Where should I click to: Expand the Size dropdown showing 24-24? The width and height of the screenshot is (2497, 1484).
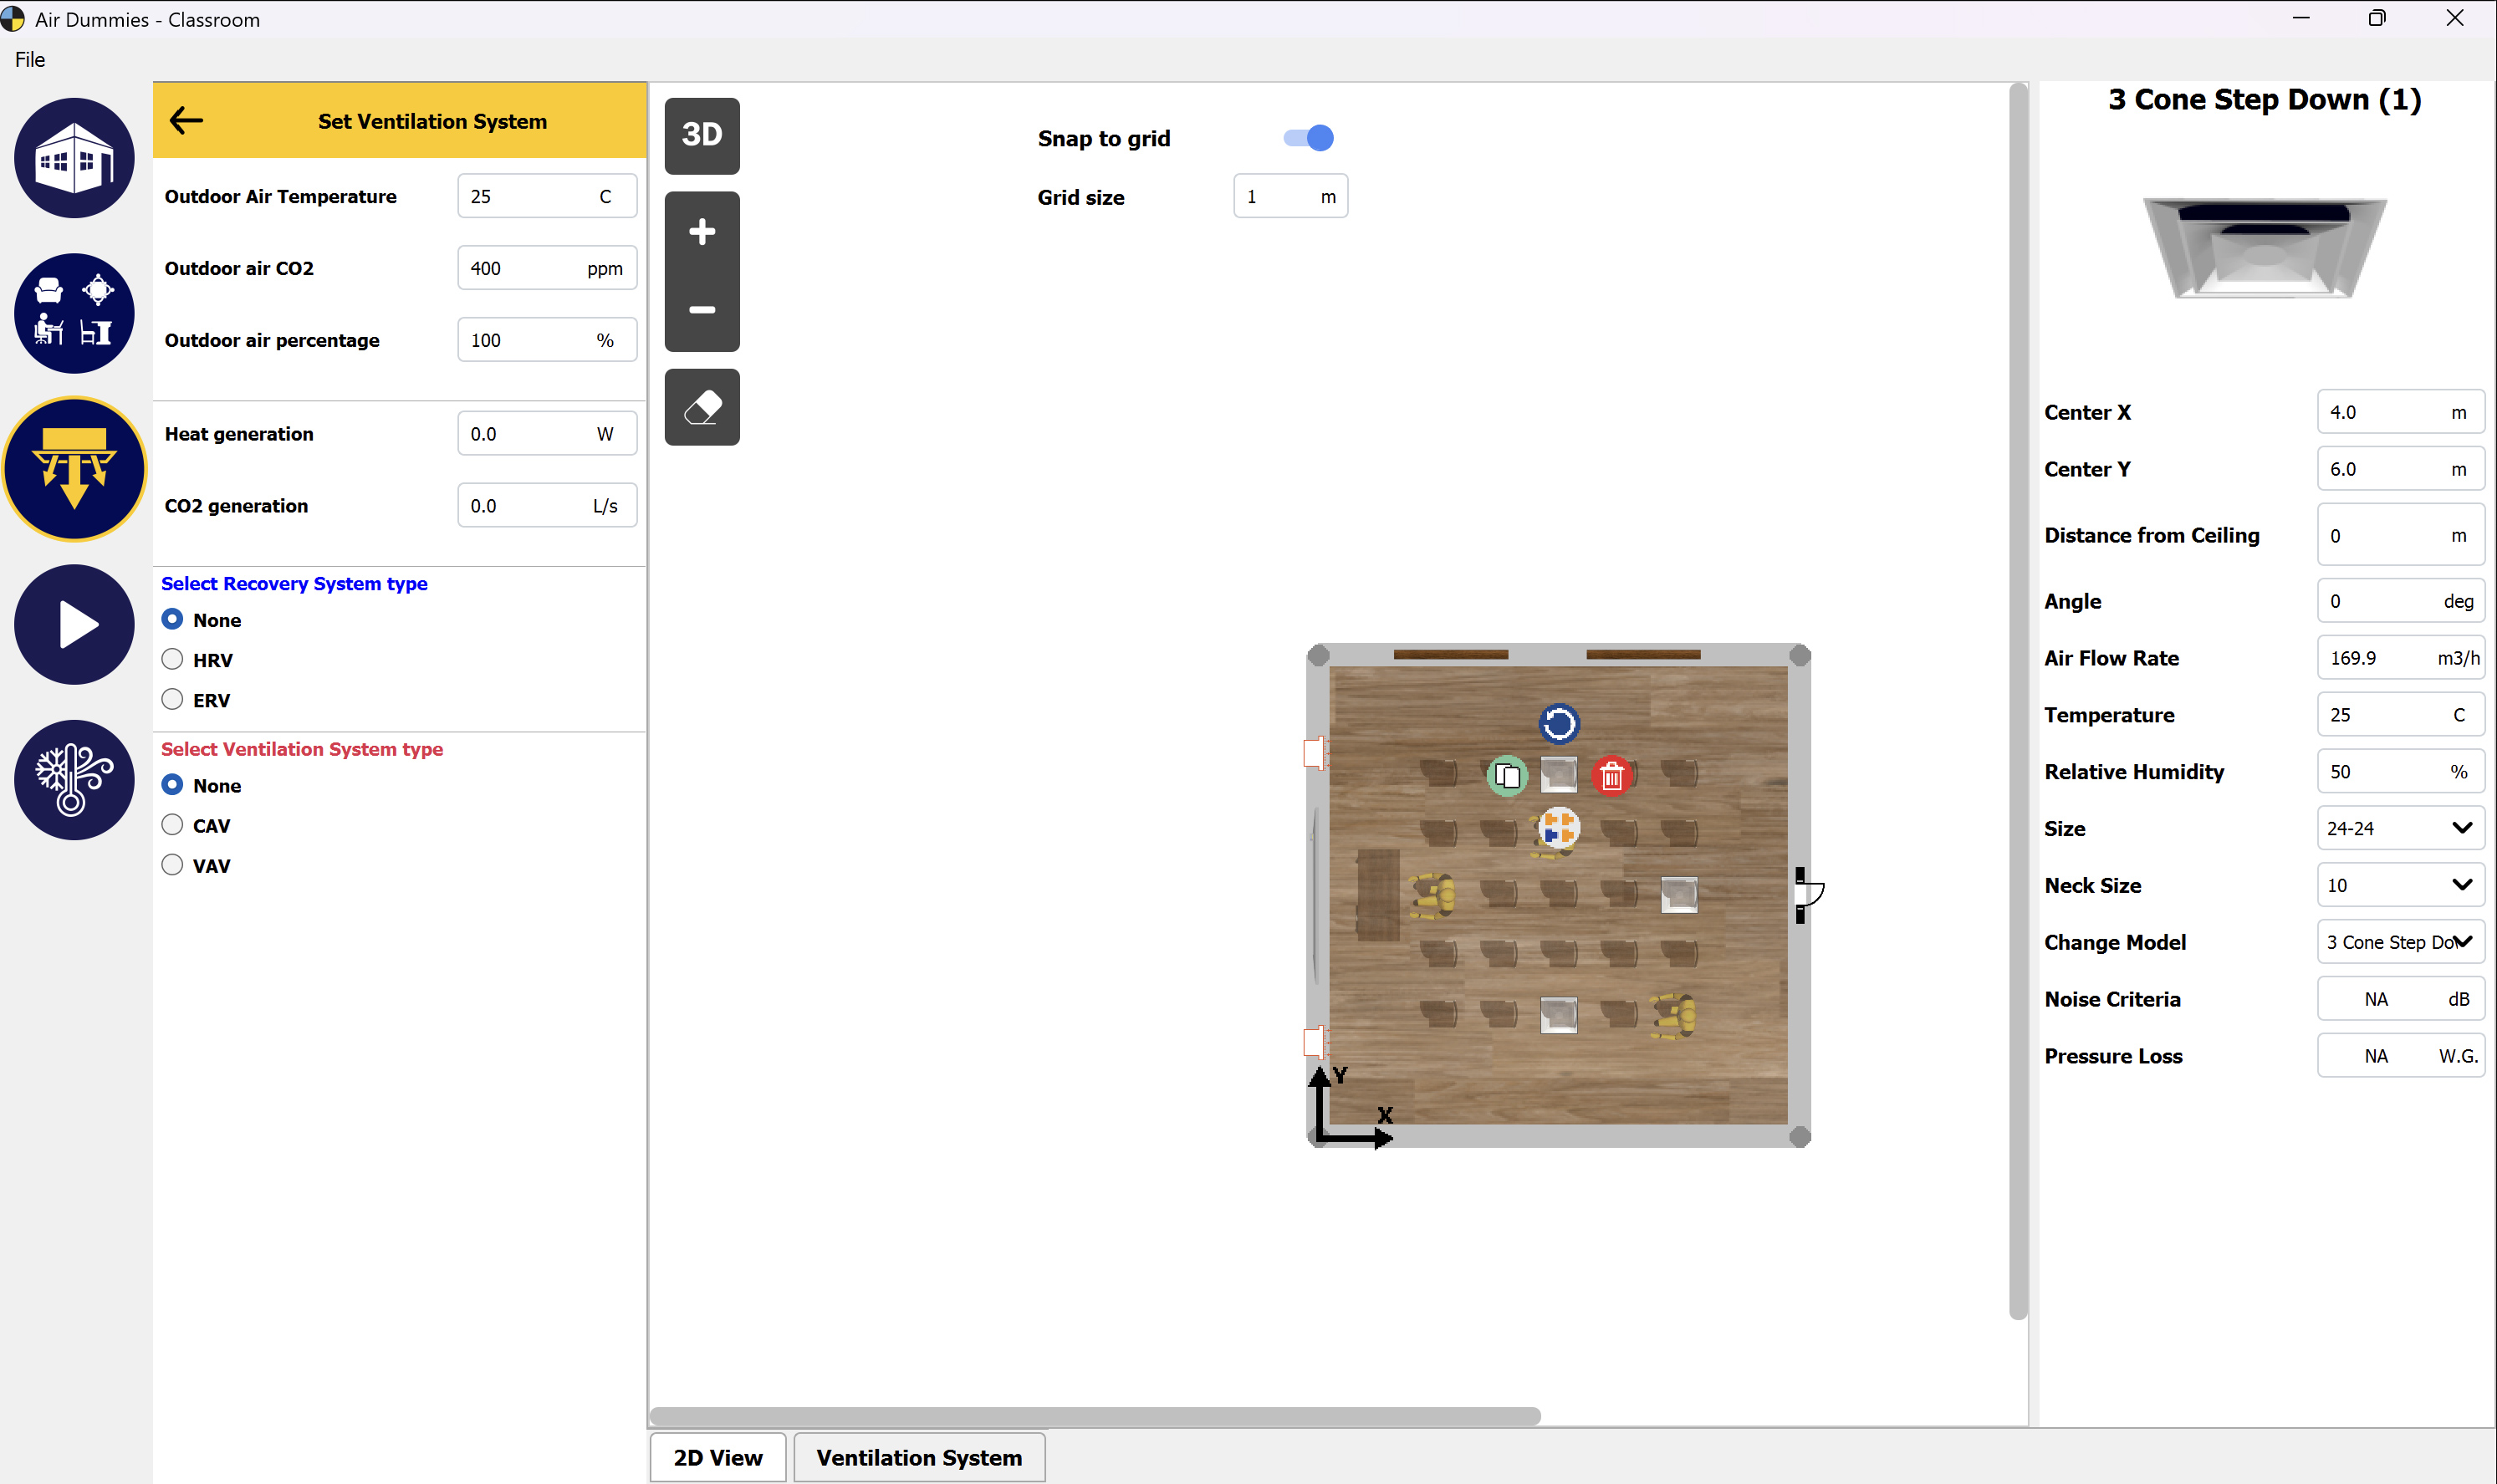click(2399, 828)
